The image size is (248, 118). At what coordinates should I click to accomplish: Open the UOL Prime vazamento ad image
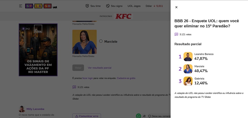click(38, 50)
